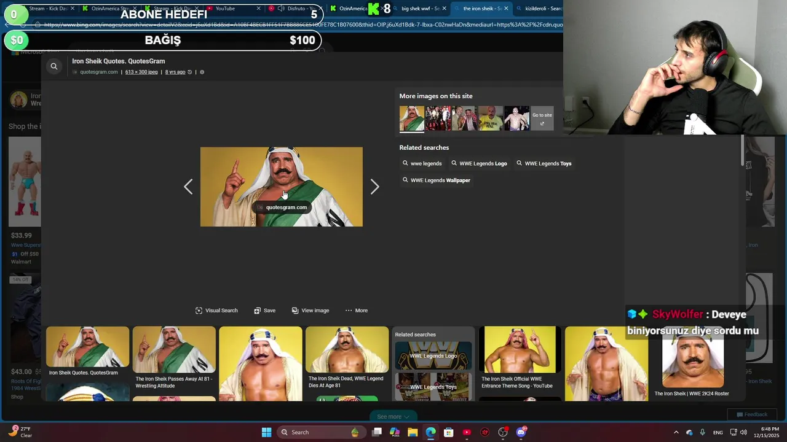Click the microphone tray icon
The height and width of the screenshot is (442, 787).
702,432
